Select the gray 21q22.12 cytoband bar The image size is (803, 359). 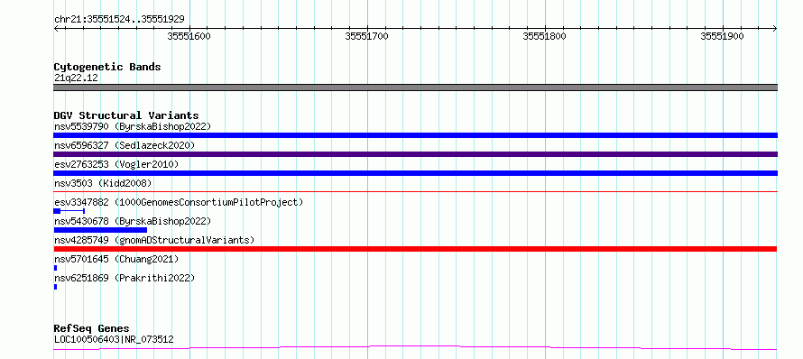pos(415,87)
